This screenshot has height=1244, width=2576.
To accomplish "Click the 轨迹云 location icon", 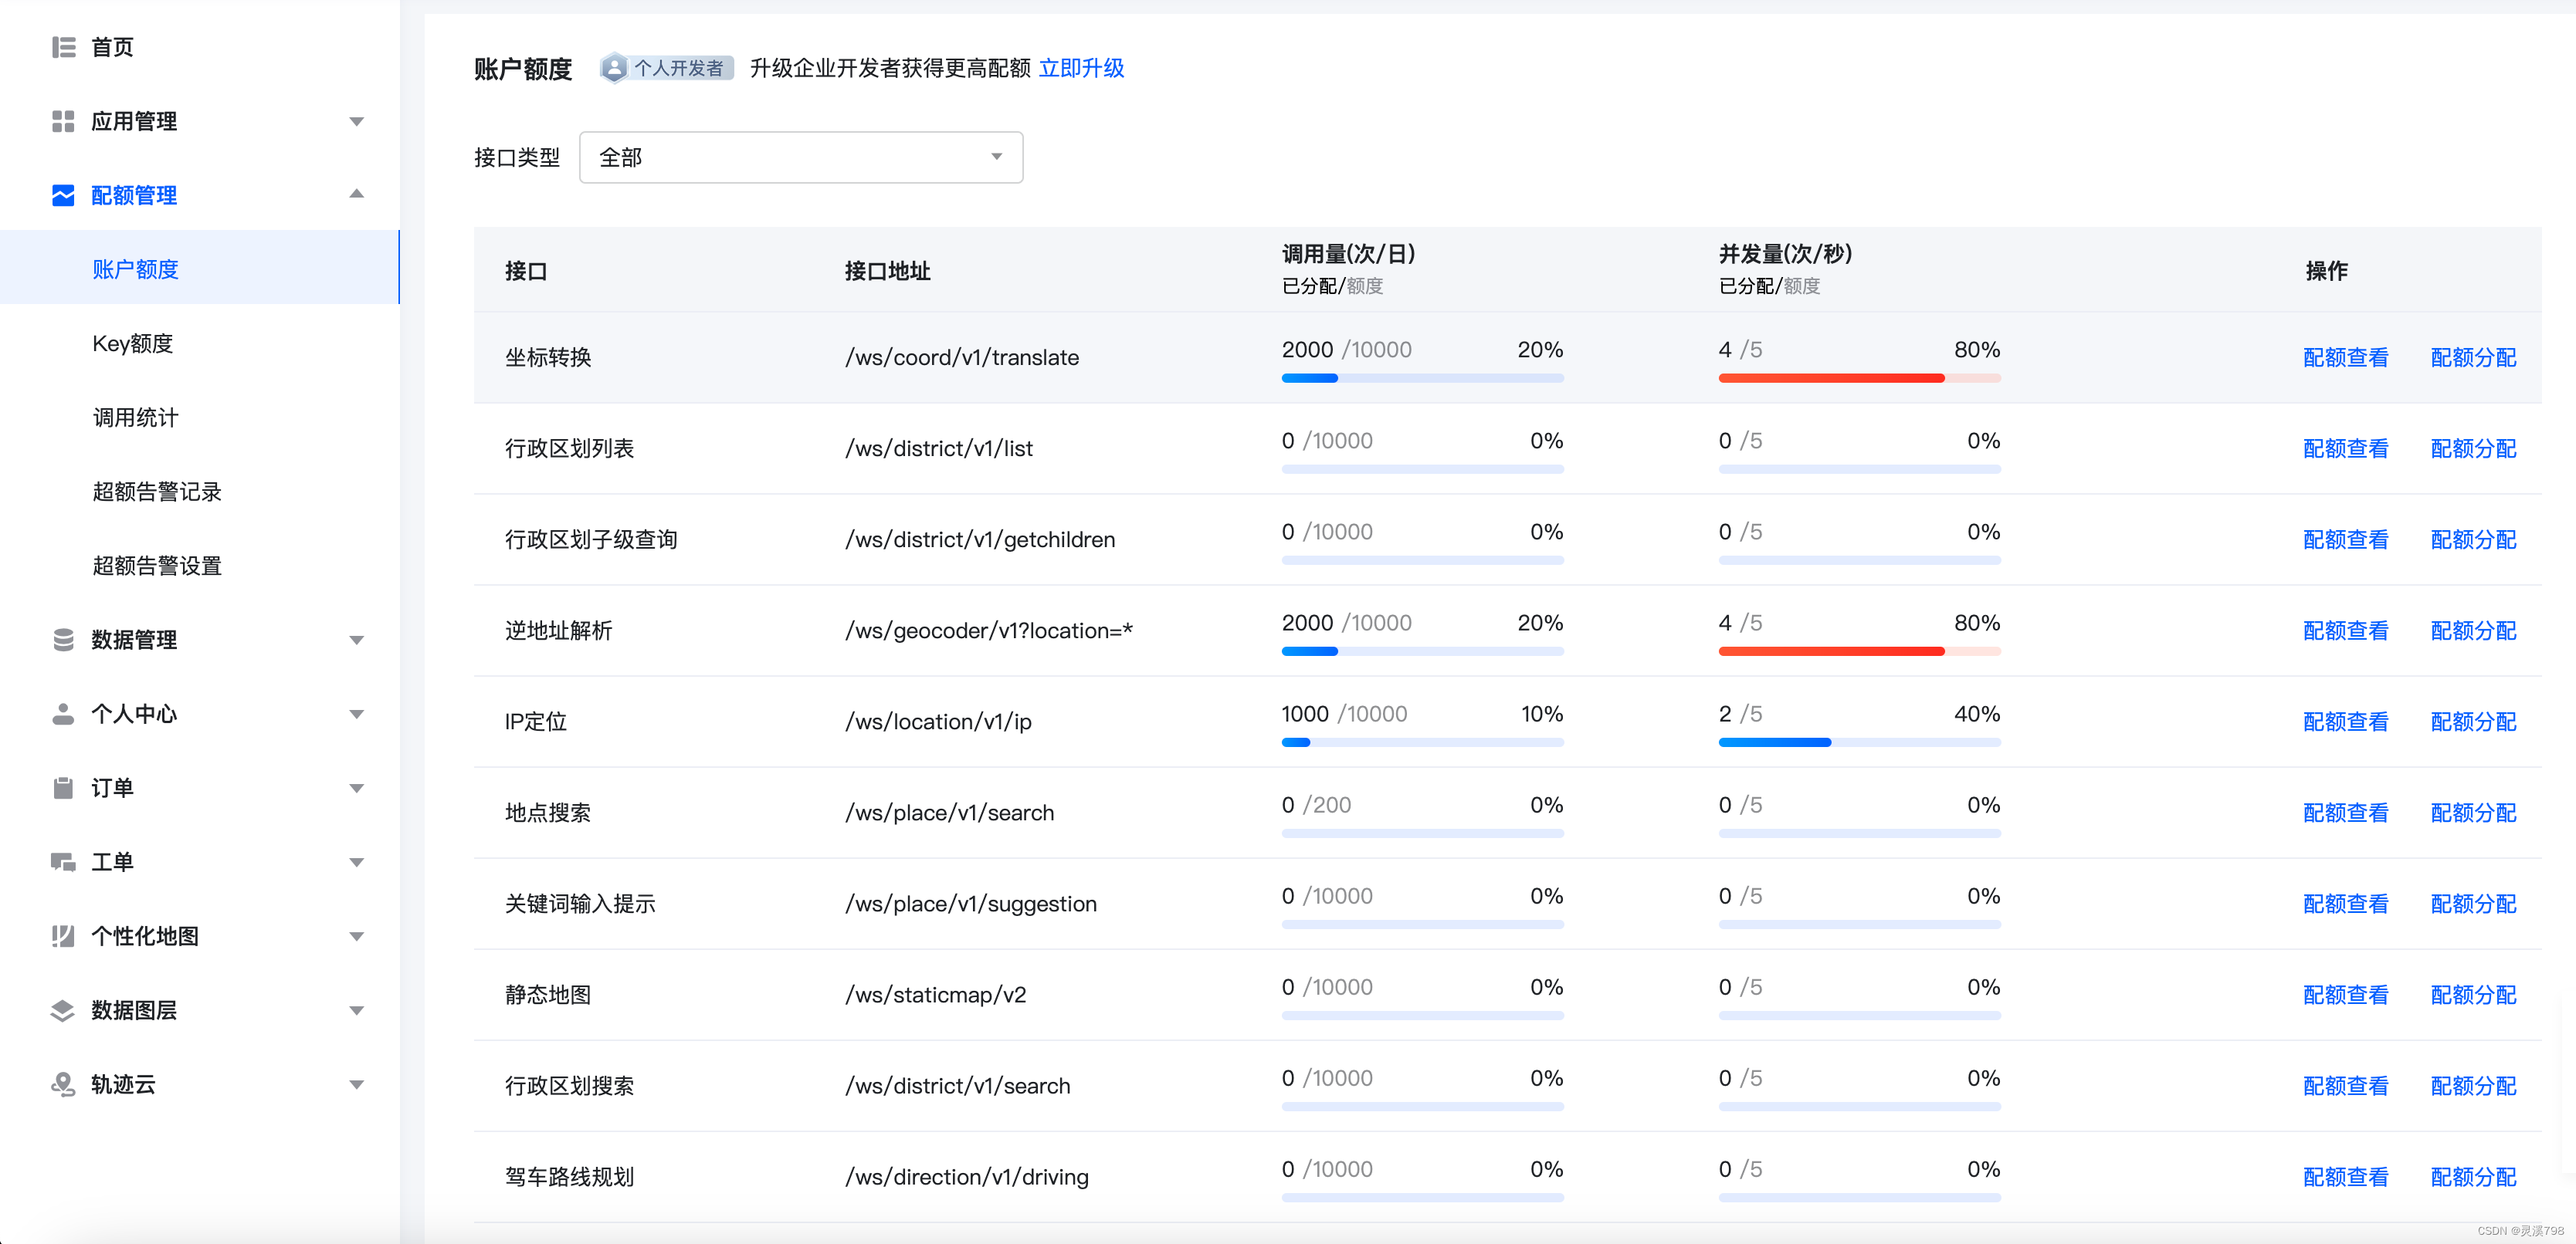I will click(63, 1084).
